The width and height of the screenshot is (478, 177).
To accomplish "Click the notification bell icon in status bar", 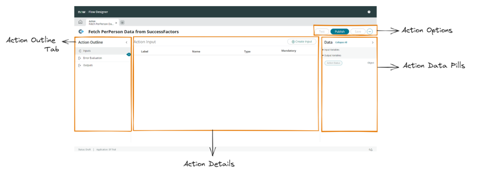I will tap(371, 150).
